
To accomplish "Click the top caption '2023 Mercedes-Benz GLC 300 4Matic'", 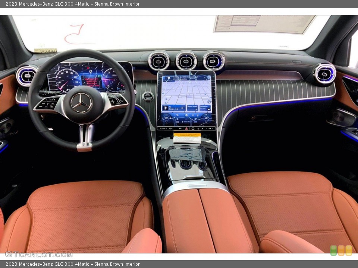I will [x=47, y=4].
